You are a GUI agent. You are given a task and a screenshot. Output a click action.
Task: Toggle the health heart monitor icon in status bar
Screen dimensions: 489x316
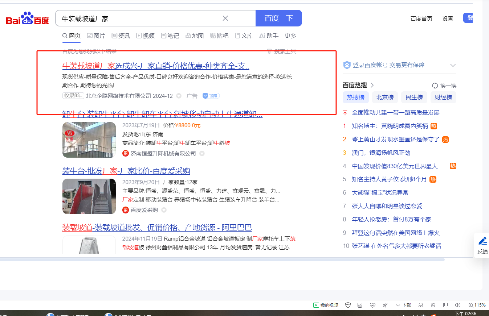click(x=372, y=305)
